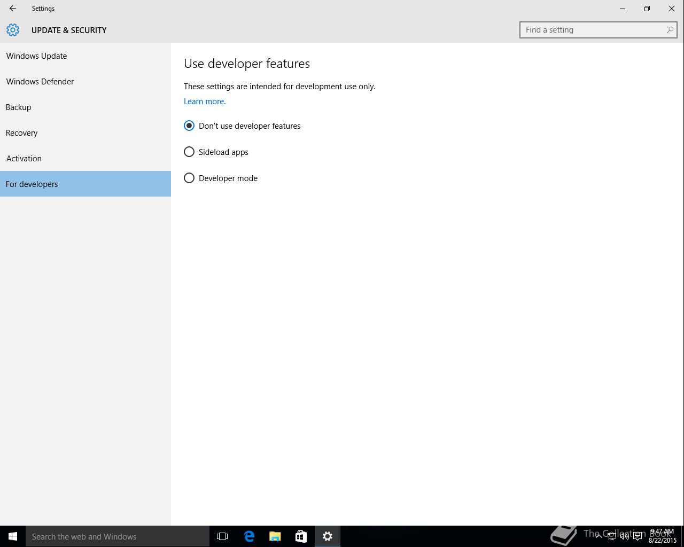Open File Explorer from the taskbar
This screenshot has height=547, width=684.
click(275, 536)
